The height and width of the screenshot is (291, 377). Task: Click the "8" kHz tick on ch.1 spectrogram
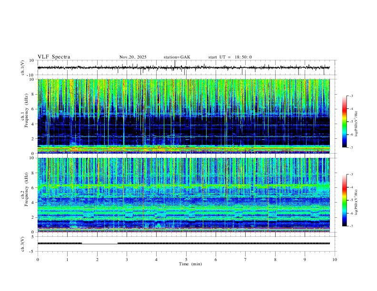(33, 94)
